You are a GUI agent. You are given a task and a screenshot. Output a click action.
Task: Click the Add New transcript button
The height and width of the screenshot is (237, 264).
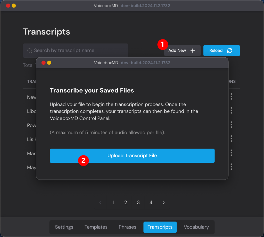coord(182,51)
